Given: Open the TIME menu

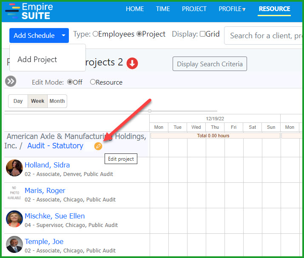Looking at the screenshot, I should (163, 9).
